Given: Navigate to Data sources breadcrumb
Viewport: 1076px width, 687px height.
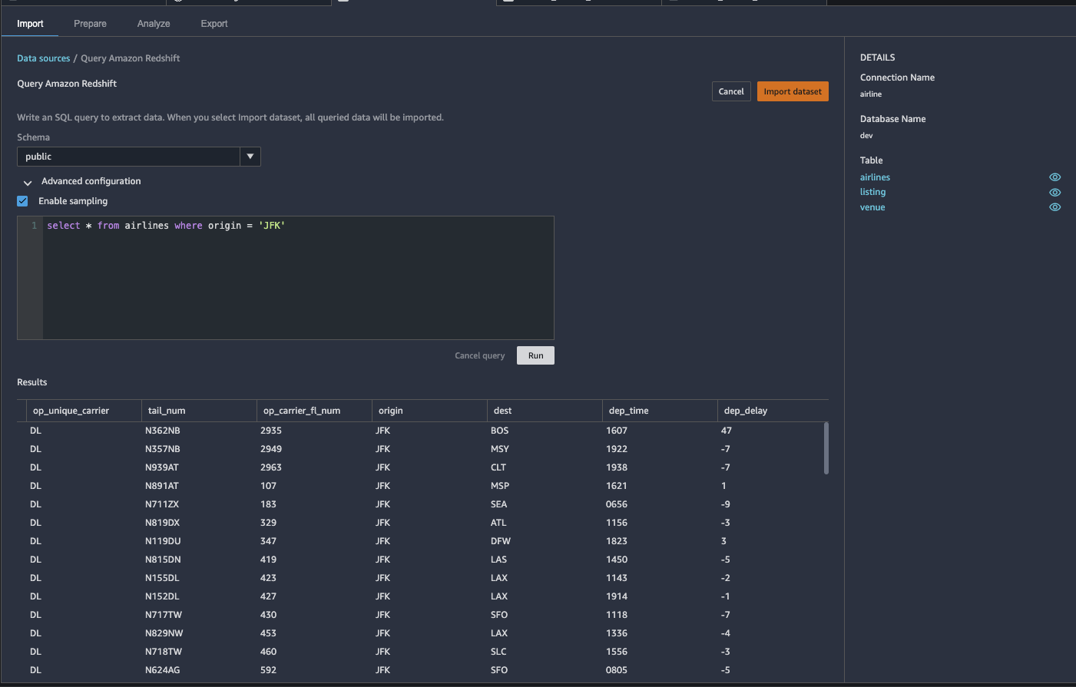Looking at the screenshot, I should point(43,58).
